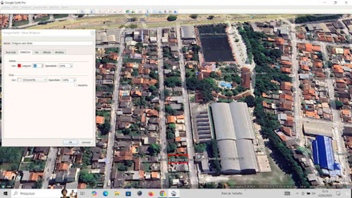Click the Nome text field
This screenshot has height=198, width=352.
point(52,43)
